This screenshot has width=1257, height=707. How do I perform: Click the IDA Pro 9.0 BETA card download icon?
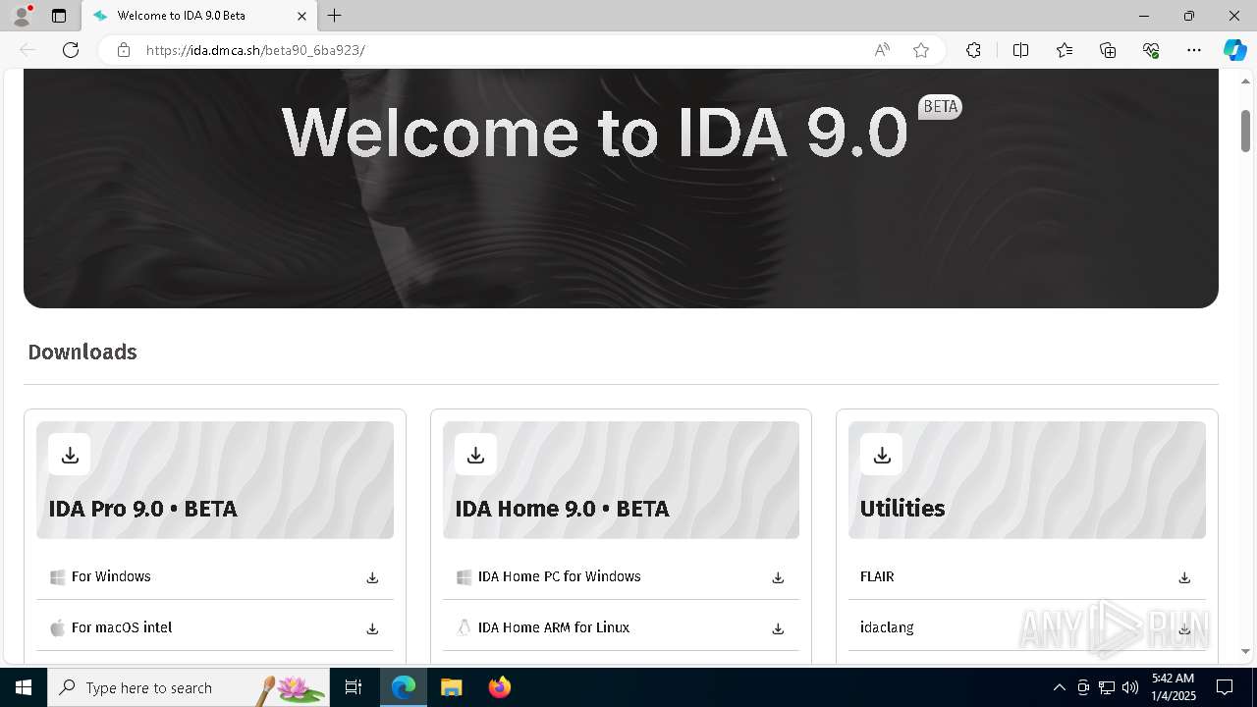tap(70, 455)
